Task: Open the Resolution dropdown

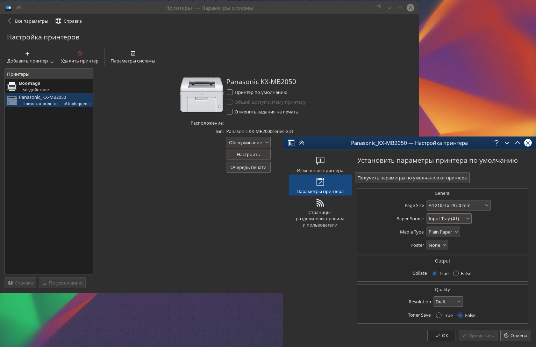Action: 448,302
